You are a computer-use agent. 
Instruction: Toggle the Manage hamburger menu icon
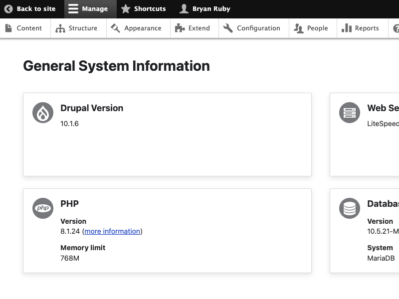73,9
